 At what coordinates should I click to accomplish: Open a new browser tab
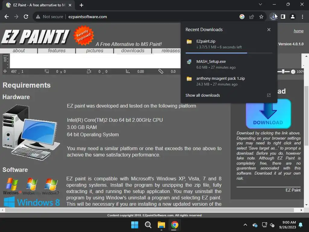(x=81, y=5)
